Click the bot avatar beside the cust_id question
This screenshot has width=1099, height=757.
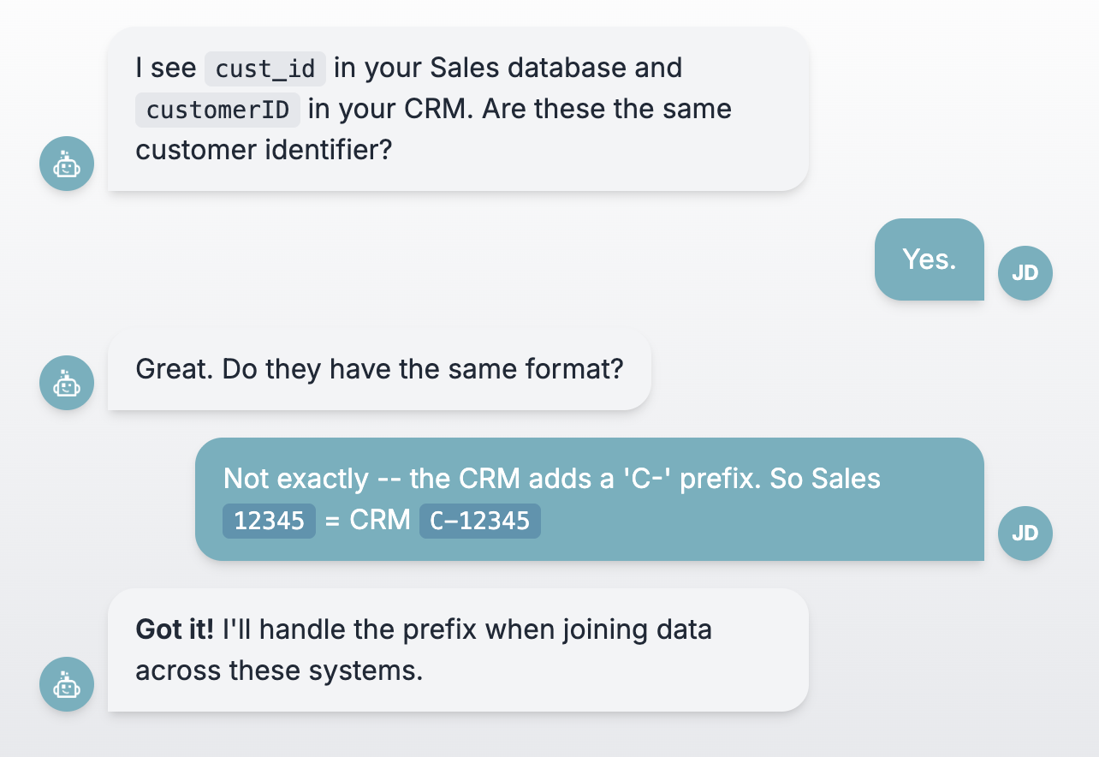coord(67,164)
